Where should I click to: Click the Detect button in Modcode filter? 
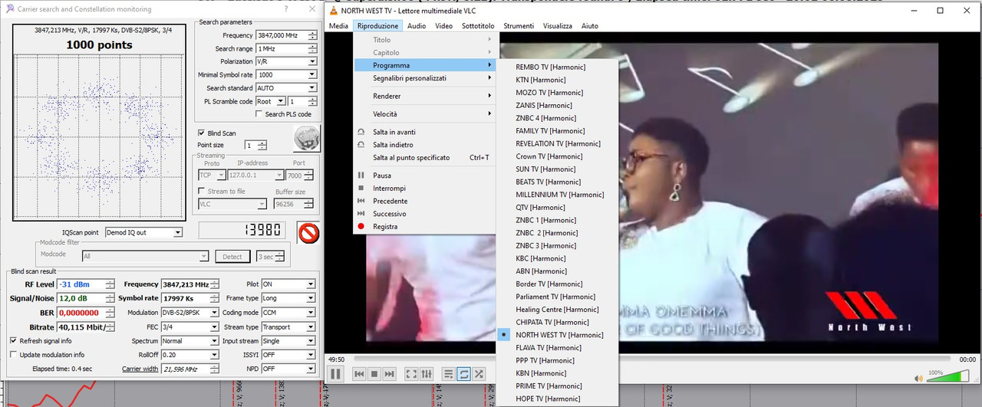(232, 257)
